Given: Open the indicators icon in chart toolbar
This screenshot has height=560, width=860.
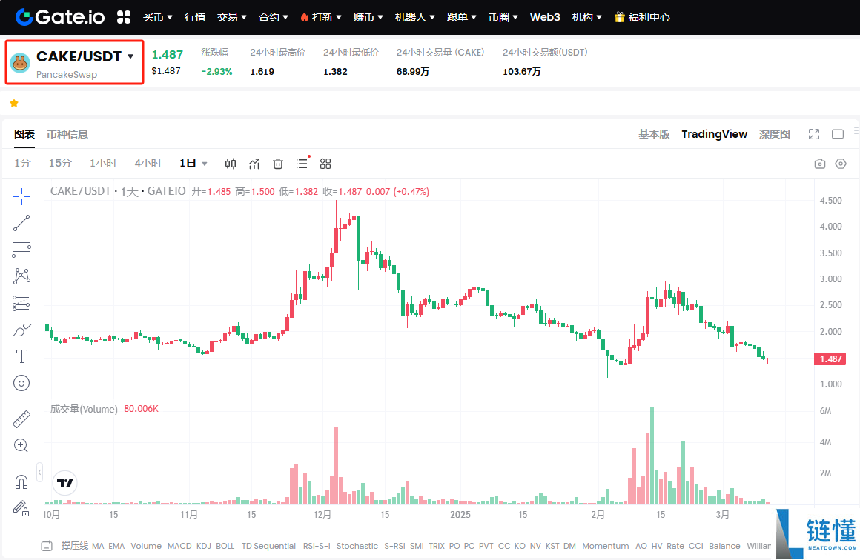Looking at the screenshot, I should click(254, 163).
